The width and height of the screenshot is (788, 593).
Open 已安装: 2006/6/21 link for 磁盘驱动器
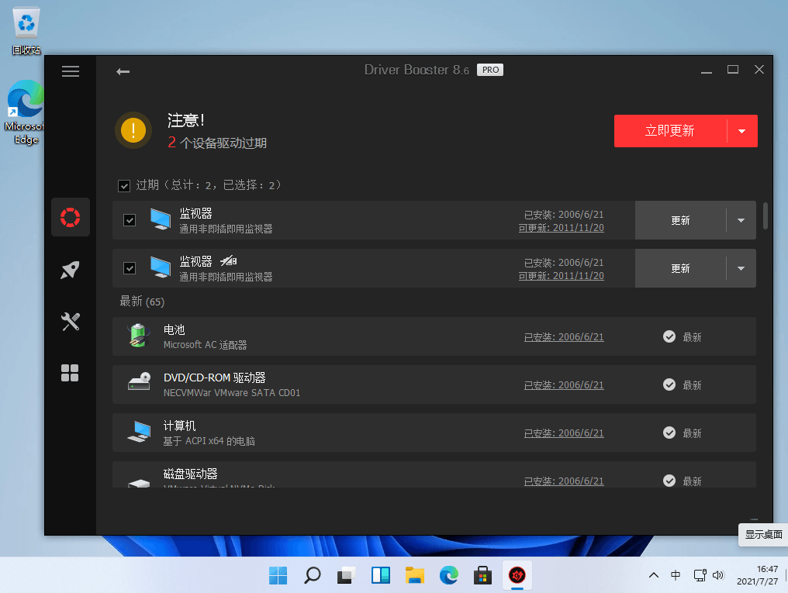pos(564,481)
